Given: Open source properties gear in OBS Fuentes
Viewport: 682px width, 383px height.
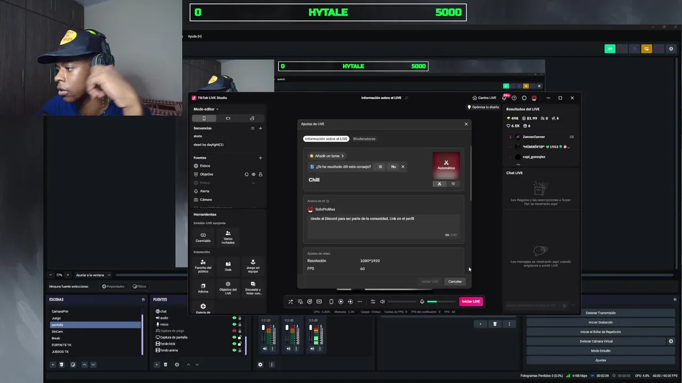Looking at the screenshot, I should click(x=177, y=364).
